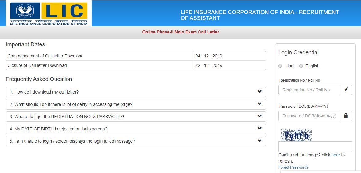361x173 pixels.
Task: Click the chevron on the 'unable to login' question
Action: point(259,141)
